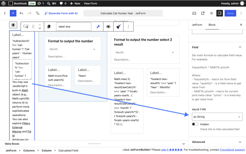Open the wrench settings tool

tap(98, 27)
